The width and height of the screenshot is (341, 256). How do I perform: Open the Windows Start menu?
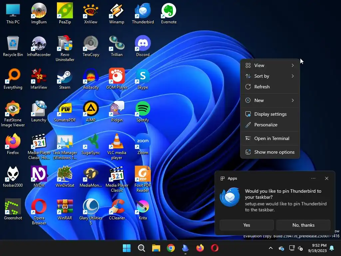(127, 248)
